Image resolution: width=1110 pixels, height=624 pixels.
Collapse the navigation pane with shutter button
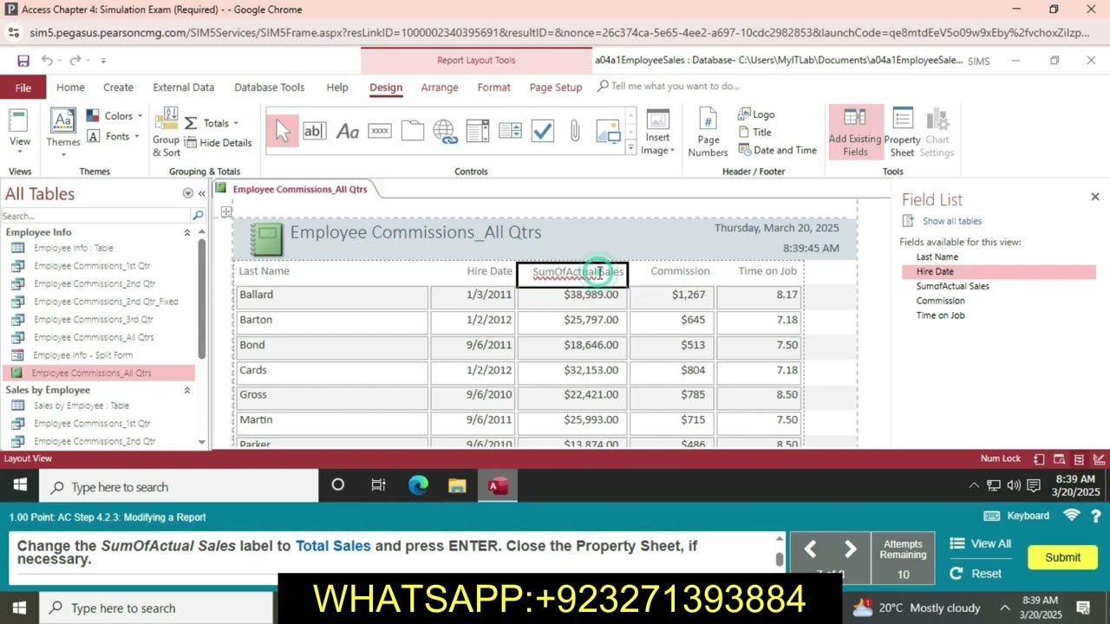202,193
